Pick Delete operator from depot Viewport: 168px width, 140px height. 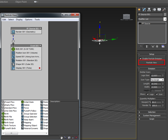point(25,105)
